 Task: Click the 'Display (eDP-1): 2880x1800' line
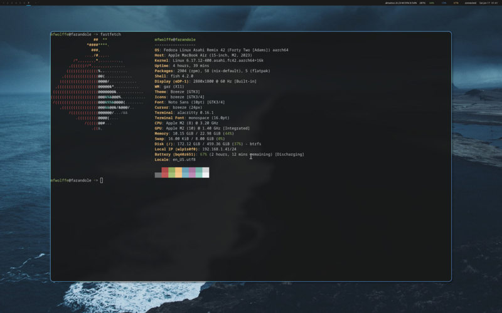coord(206,81)
